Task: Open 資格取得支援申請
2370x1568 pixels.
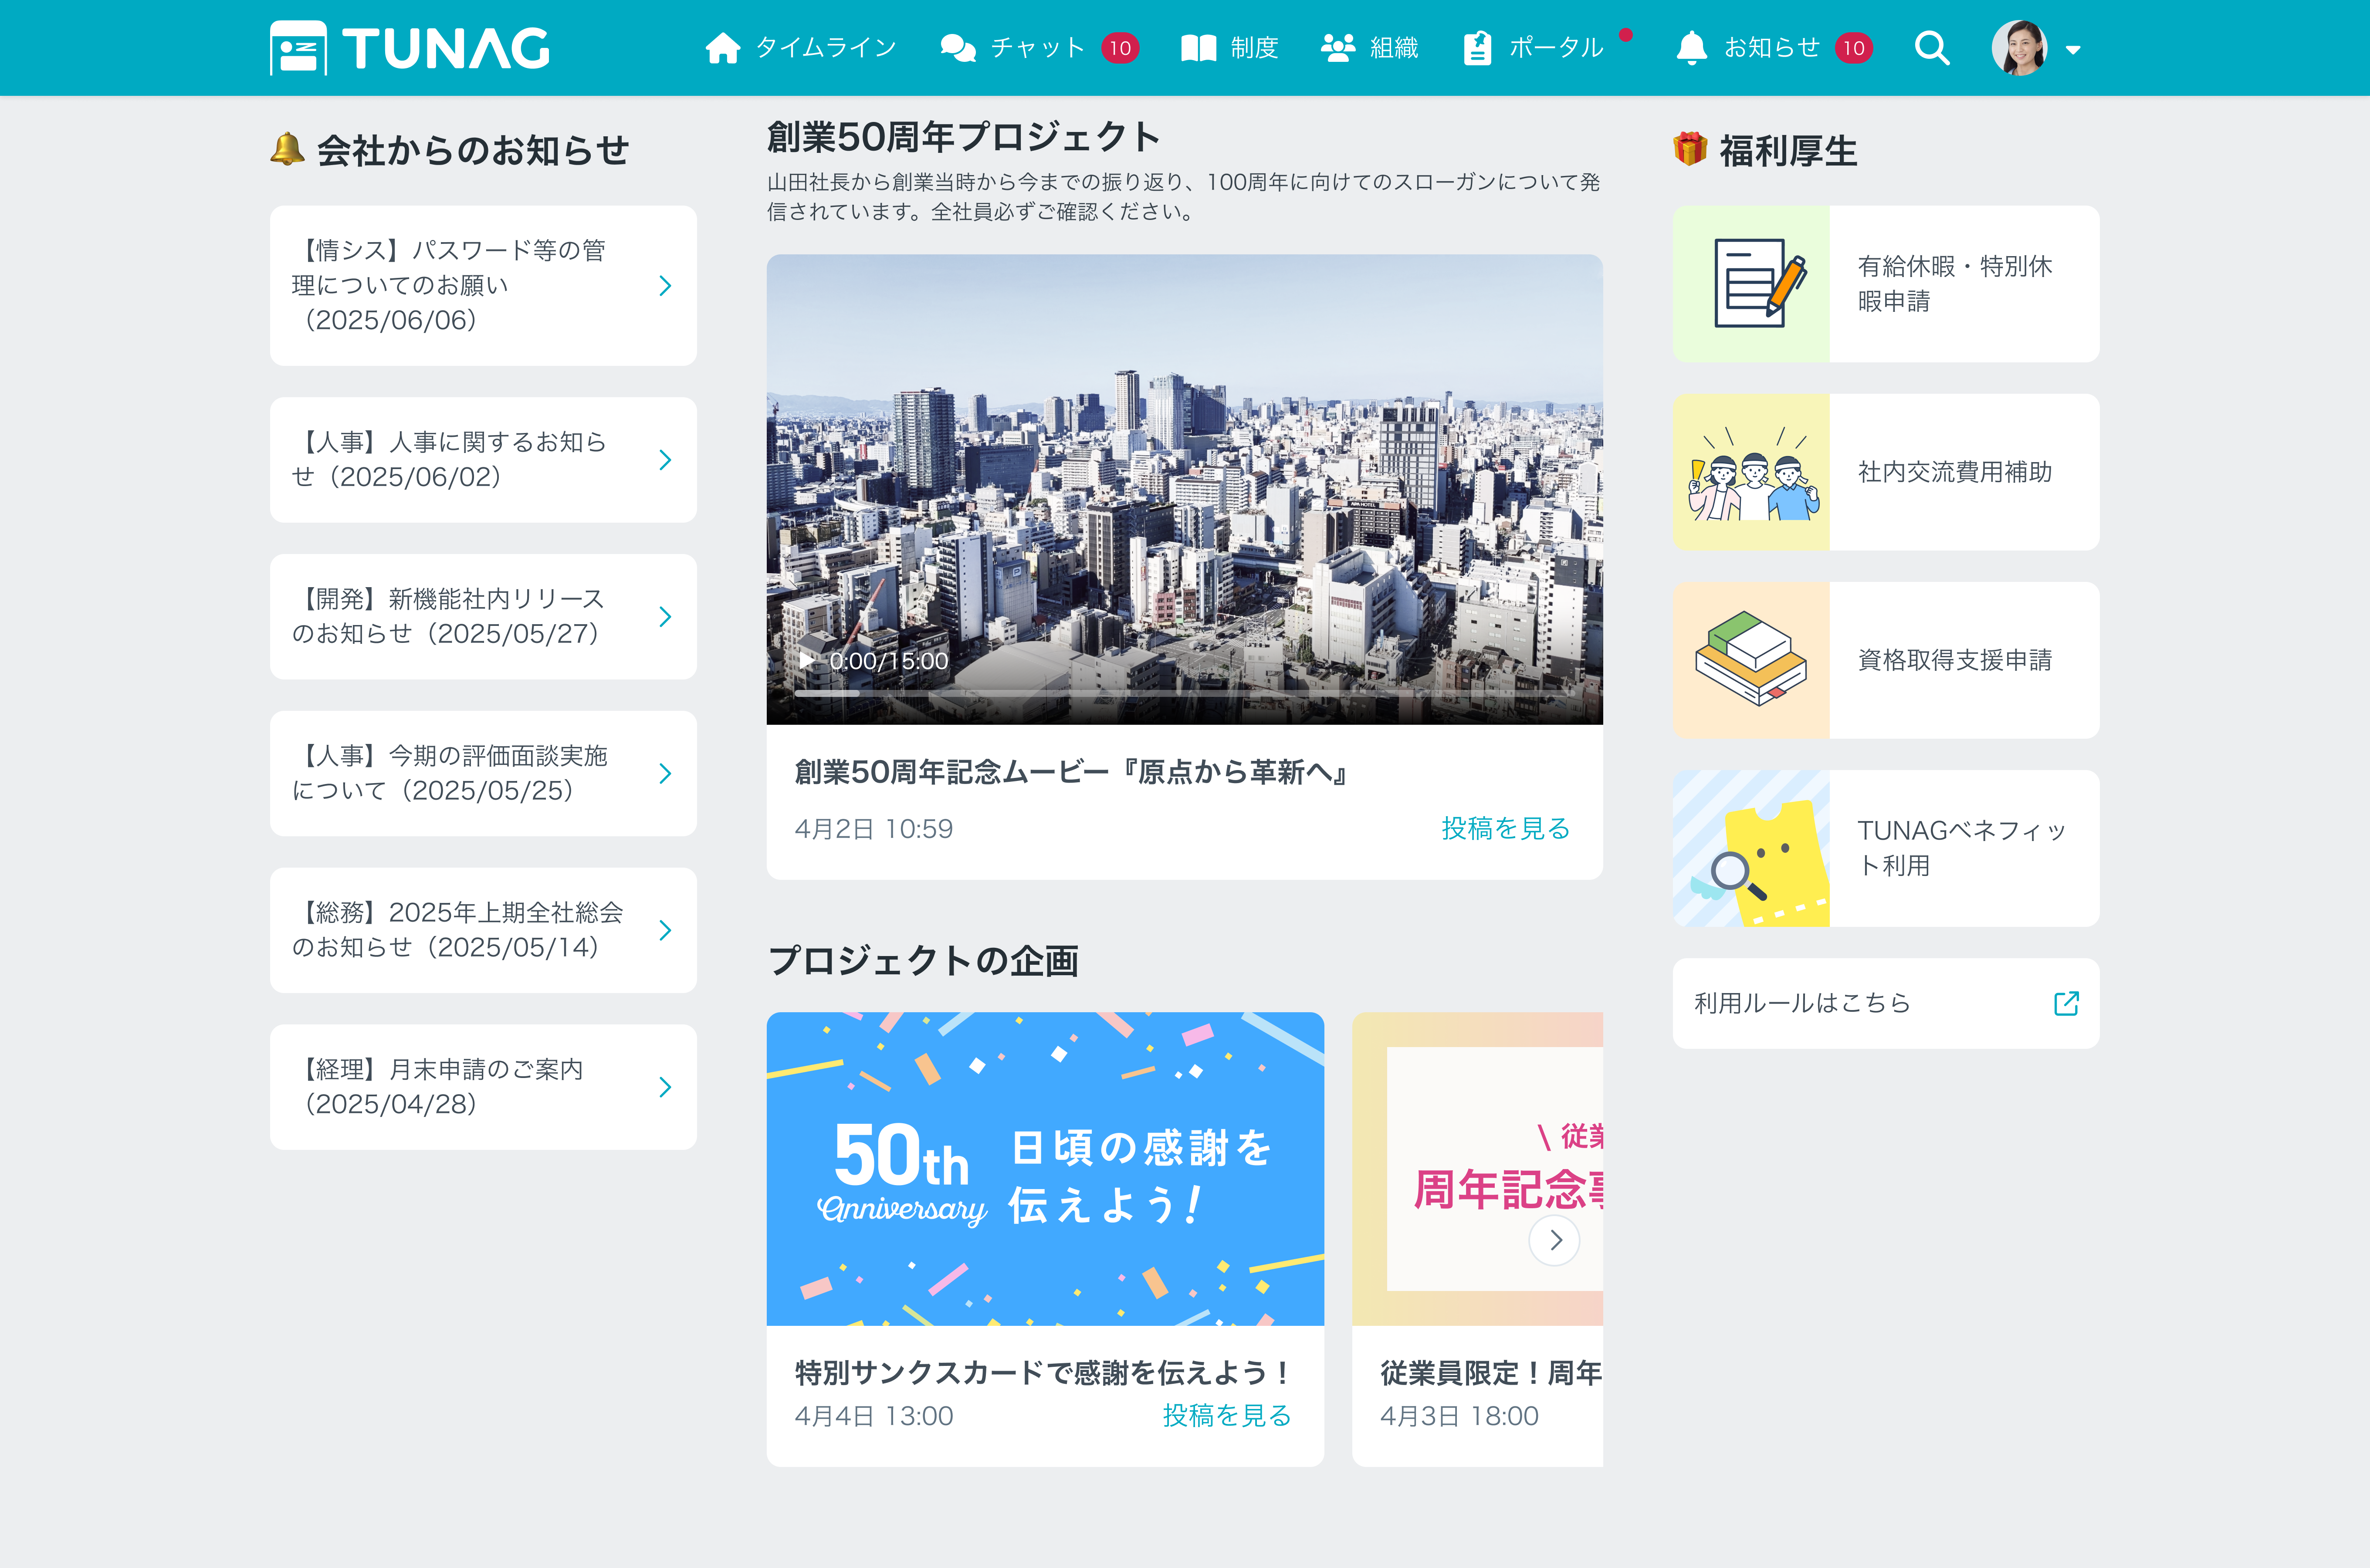Action: (1886, 660)
